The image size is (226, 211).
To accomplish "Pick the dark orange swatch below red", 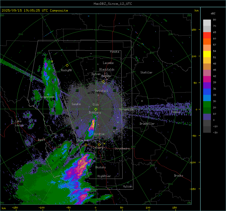I will (x=207, y=42).
